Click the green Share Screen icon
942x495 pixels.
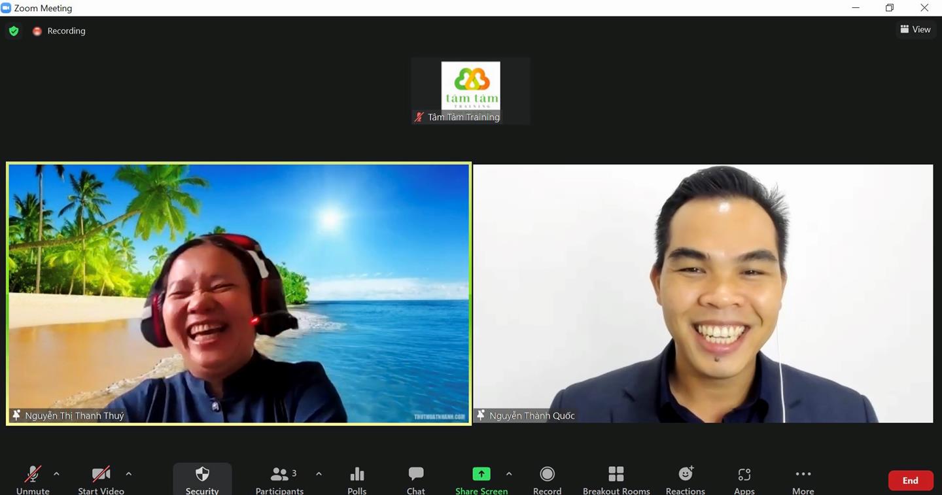pos(481,474)
